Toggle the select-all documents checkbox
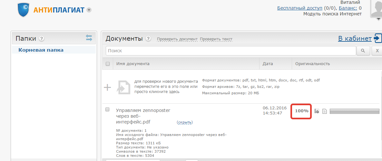The height and width of the screenshot is (161, 382). (108, 64)
